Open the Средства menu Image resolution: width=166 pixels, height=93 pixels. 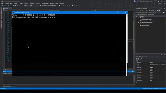[x=38, y=3]
